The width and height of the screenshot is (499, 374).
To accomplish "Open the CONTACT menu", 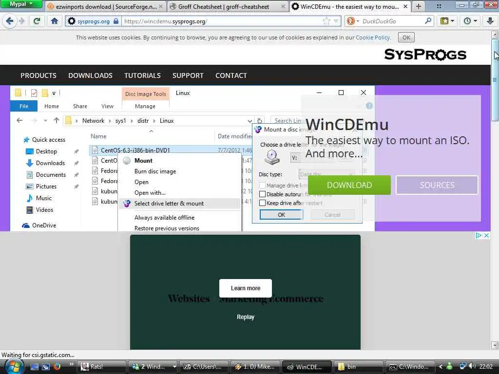I will click(x=231, y=75).
